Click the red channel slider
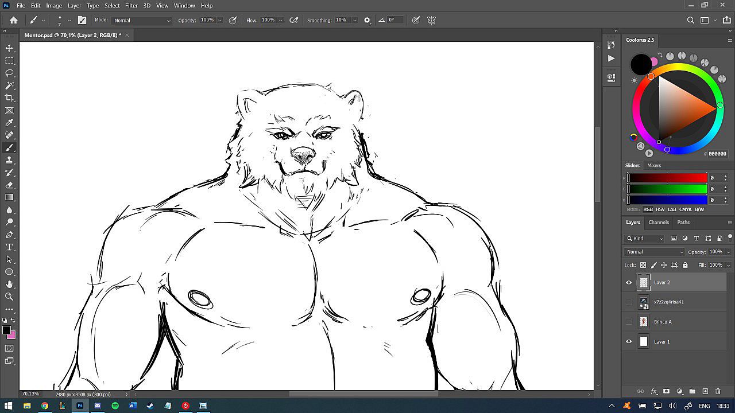This screenshot has height=413, width=735. 667,178
